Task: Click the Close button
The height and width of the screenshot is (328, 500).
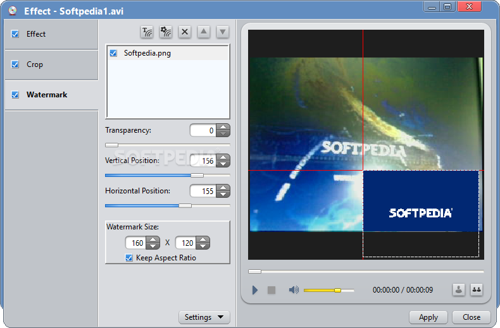Action: [x=472, y=317]
